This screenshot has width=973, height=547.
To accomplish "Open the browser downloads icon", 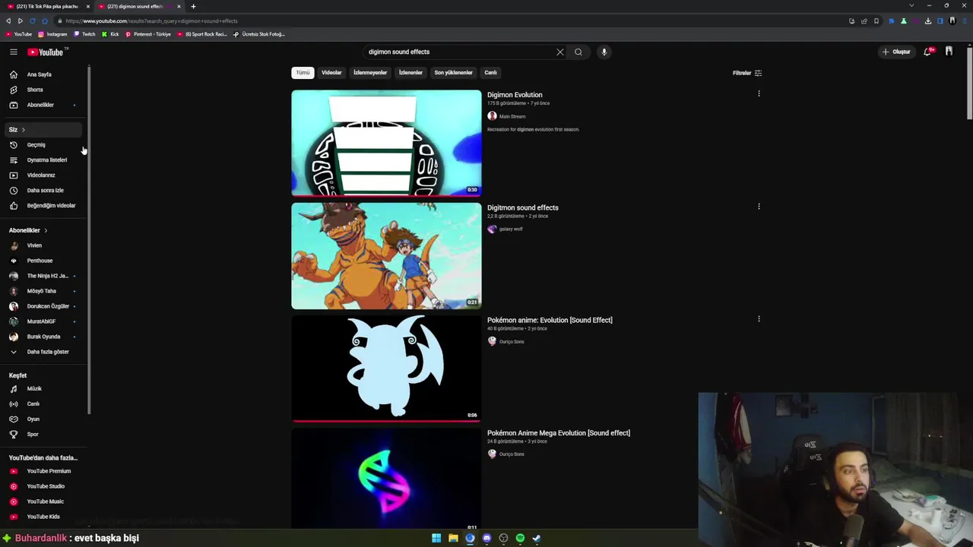I will (928, 21).
